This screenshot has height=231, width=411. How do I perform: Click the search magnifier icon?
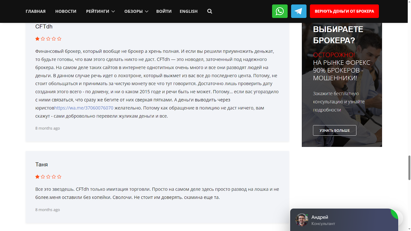(210, 11)
